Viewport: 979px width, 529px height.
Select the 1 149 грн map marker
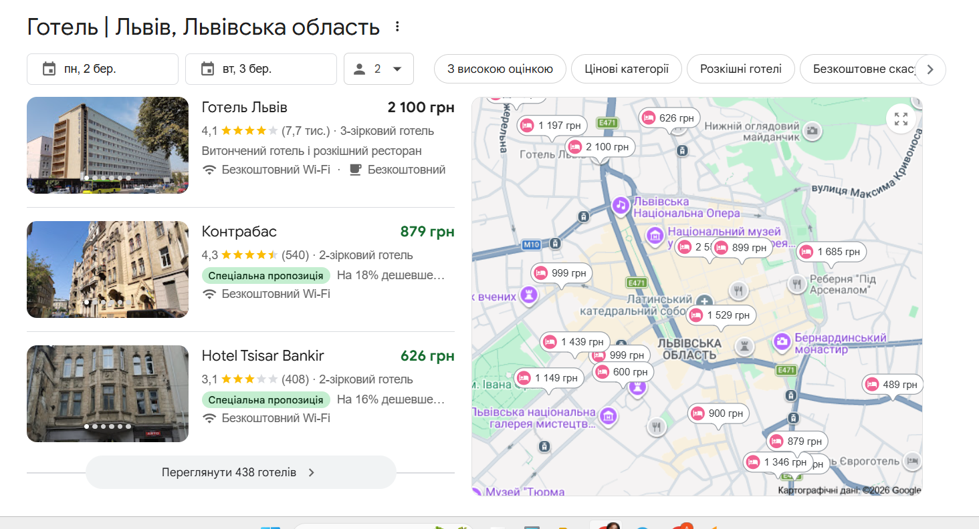pyautogui.click(x=549, y=378)
